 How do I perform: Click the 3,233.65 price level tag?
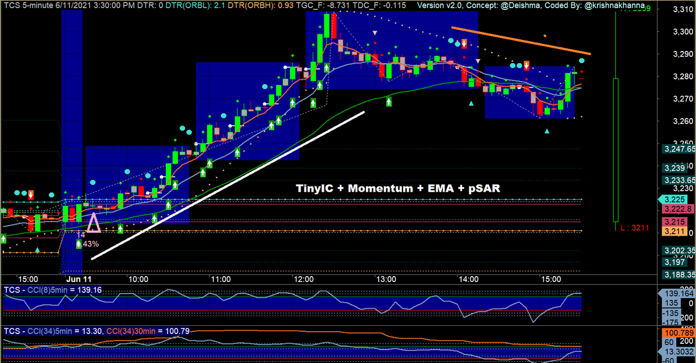(679, 179)
